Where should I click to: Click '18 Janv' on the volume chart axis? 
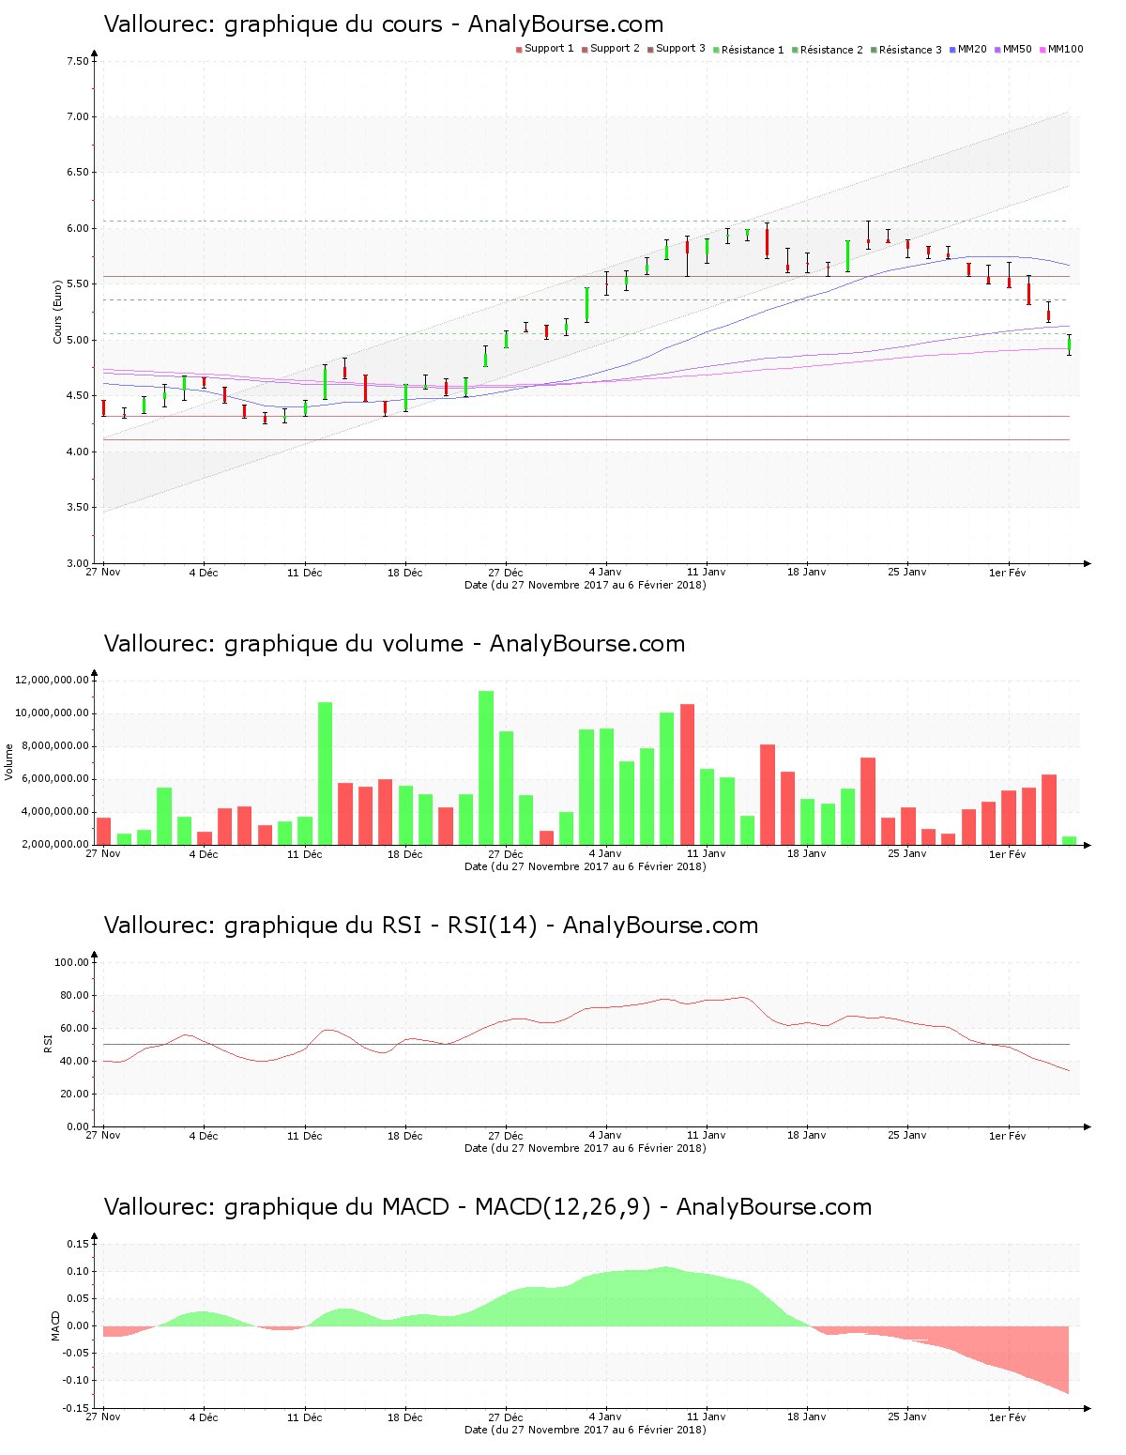click(807, 854)
